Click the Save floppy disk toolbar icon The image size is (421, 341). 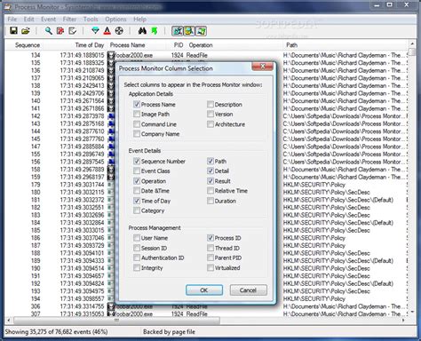(x=13, y=31)
